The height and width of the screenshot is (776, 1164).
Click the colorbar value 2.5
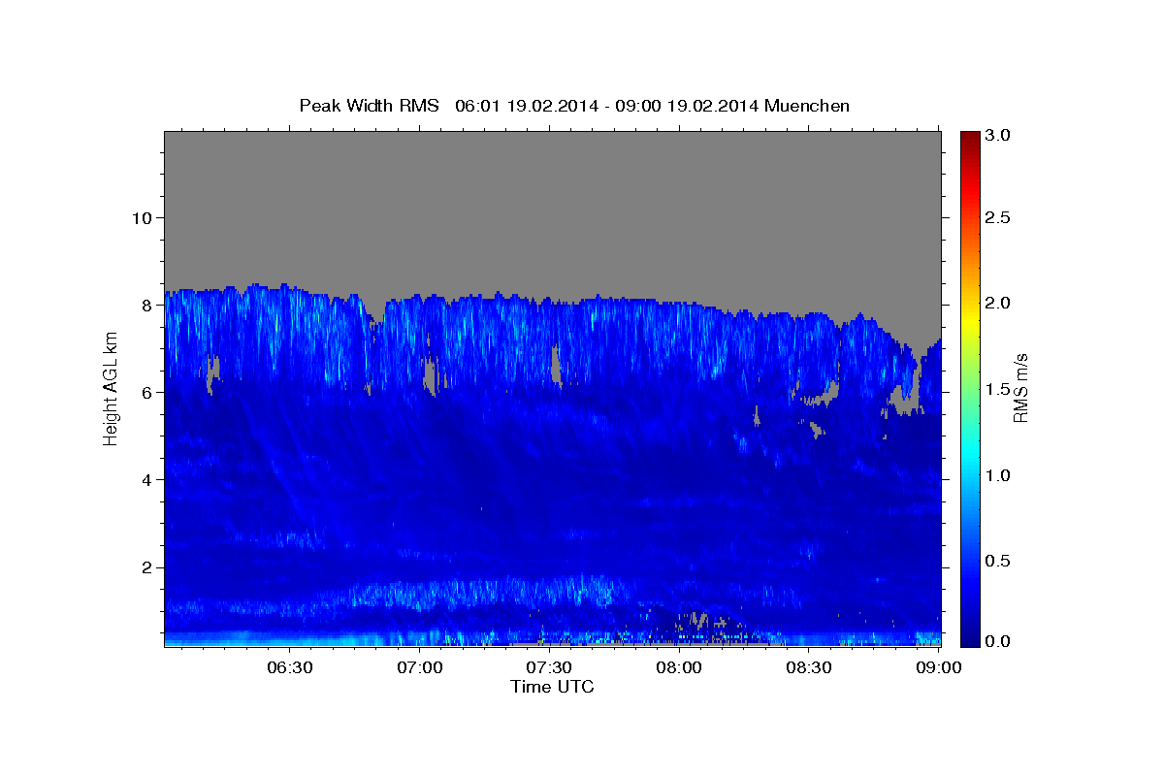point(998,217)
